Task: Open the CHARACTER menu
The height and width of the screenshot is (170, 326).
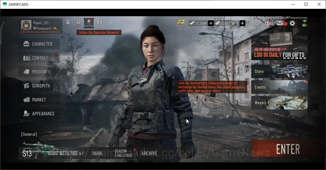Action: (39, 44)
